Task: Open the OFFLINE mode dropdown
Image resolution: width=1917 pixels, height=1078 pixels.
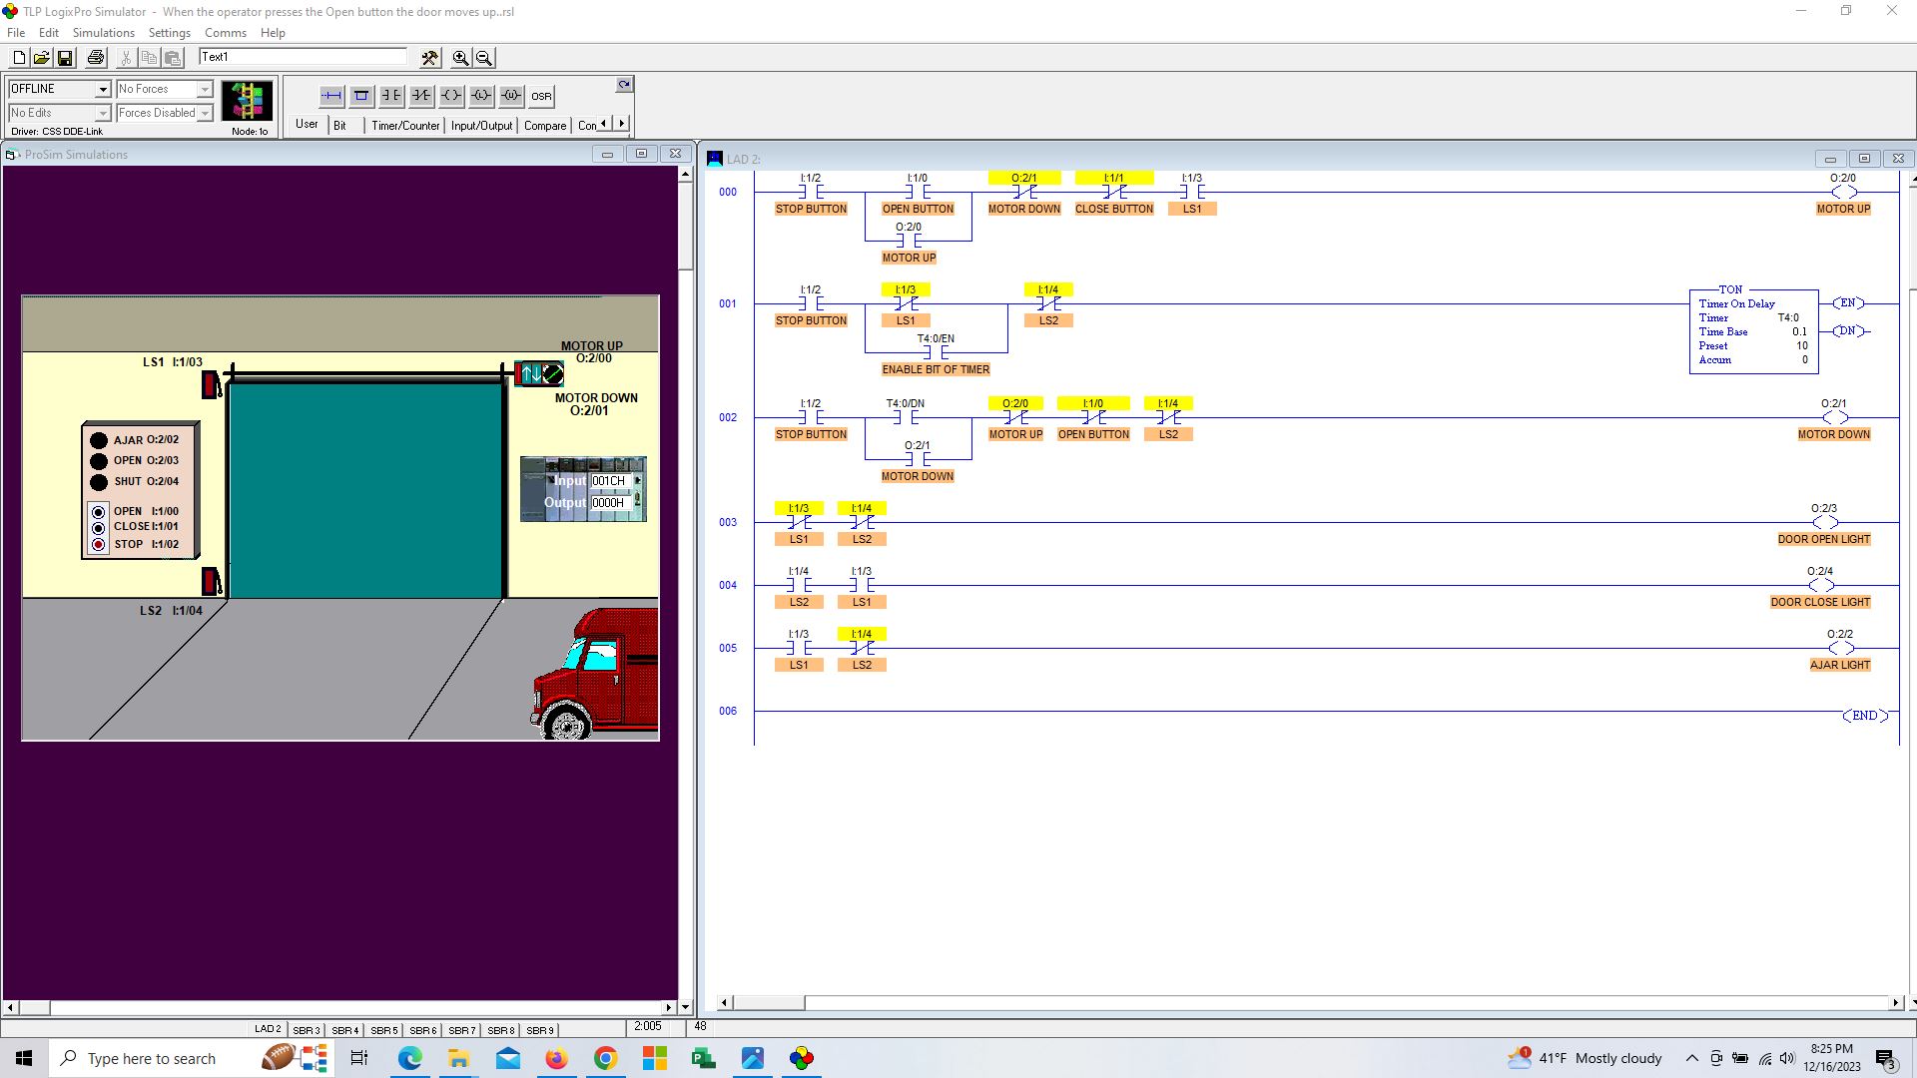Action: [x=104, y=89]
